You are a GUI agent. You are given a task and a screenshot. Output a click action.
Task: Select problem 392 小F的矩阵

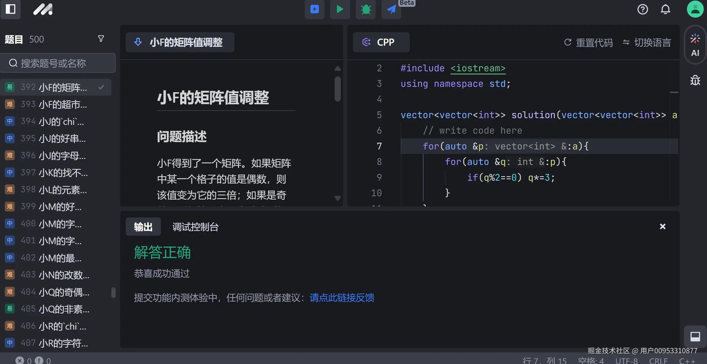[56, 87]
